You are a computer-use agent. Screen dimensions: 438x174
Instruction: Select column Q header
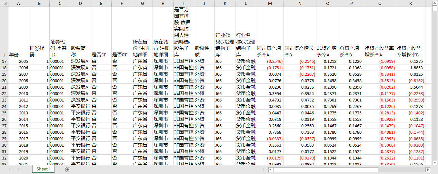[x=380, y=3]
